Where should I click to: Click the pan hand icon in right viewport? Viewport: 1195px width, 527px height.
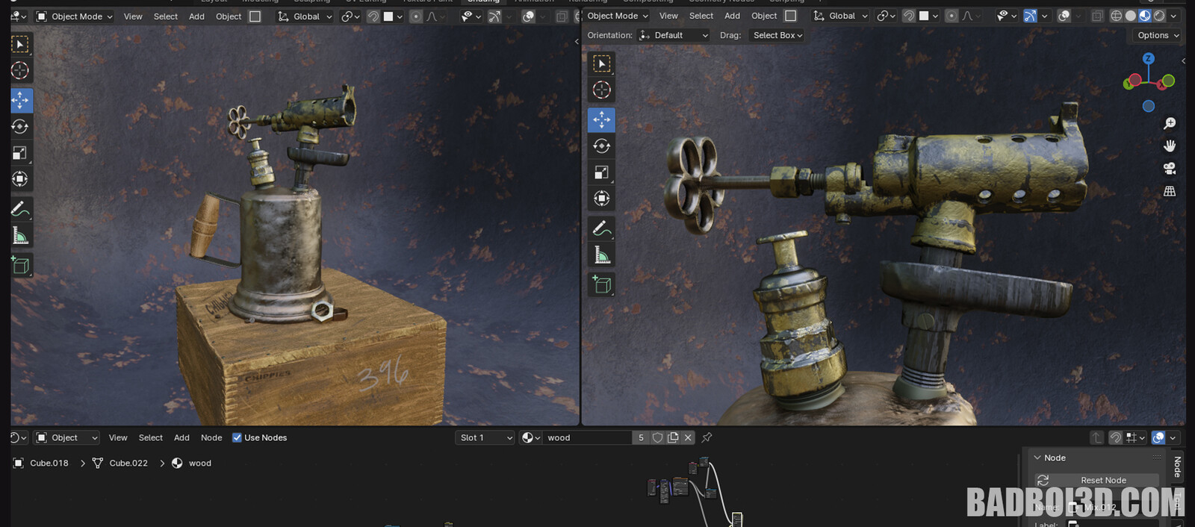click(x=1170, y=146)
